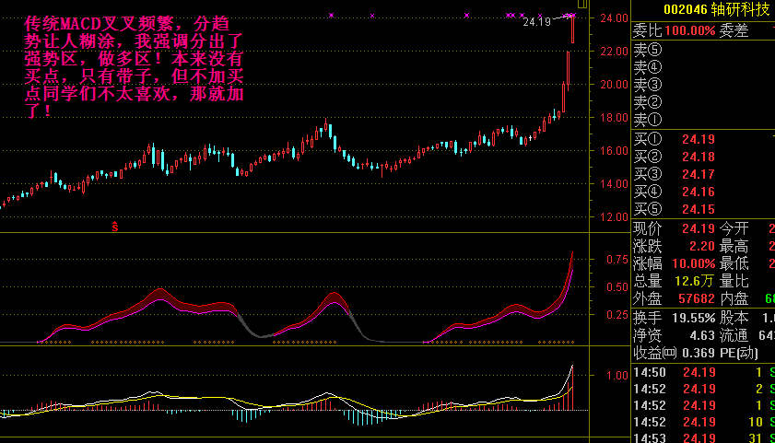Image resolution: width=775 pixels, height=443 pixels.
Task: Click the 0.25 indicator axis label
Action: [617, 315]
